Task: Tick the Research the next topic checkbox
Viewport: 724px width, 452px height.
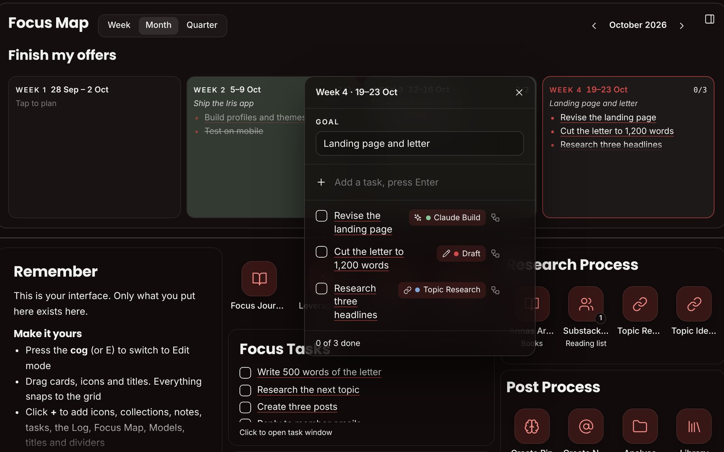Action: point(245,390)
